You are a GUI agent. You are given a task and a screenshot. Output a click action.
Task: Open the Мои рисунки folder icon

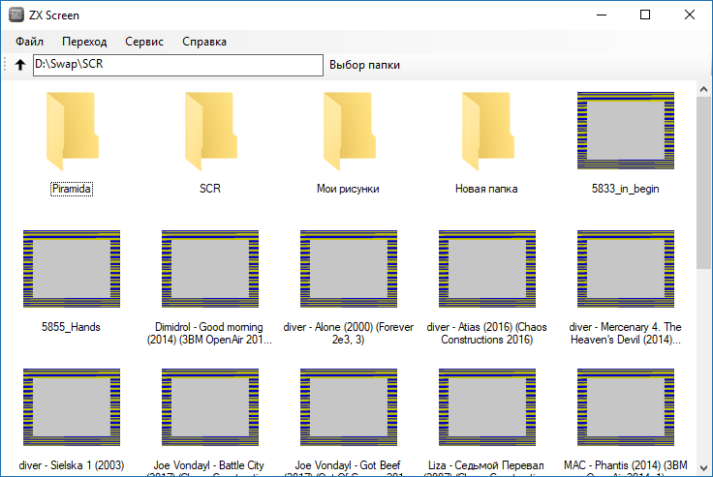[x=349, y=132]
